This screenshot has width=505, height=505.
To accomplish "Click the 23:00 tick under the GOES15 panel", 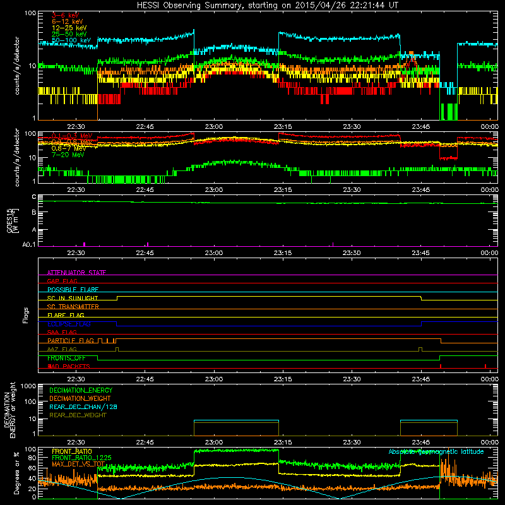I will pyautogui.click(x=214, y=253).
